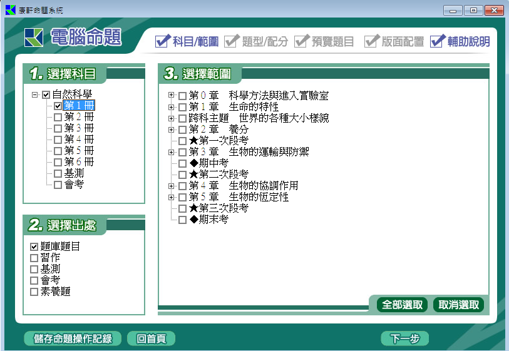Screen dimensions: 509x351
Task: Check the 素養題 source checkbox
Action: (34, 292)
